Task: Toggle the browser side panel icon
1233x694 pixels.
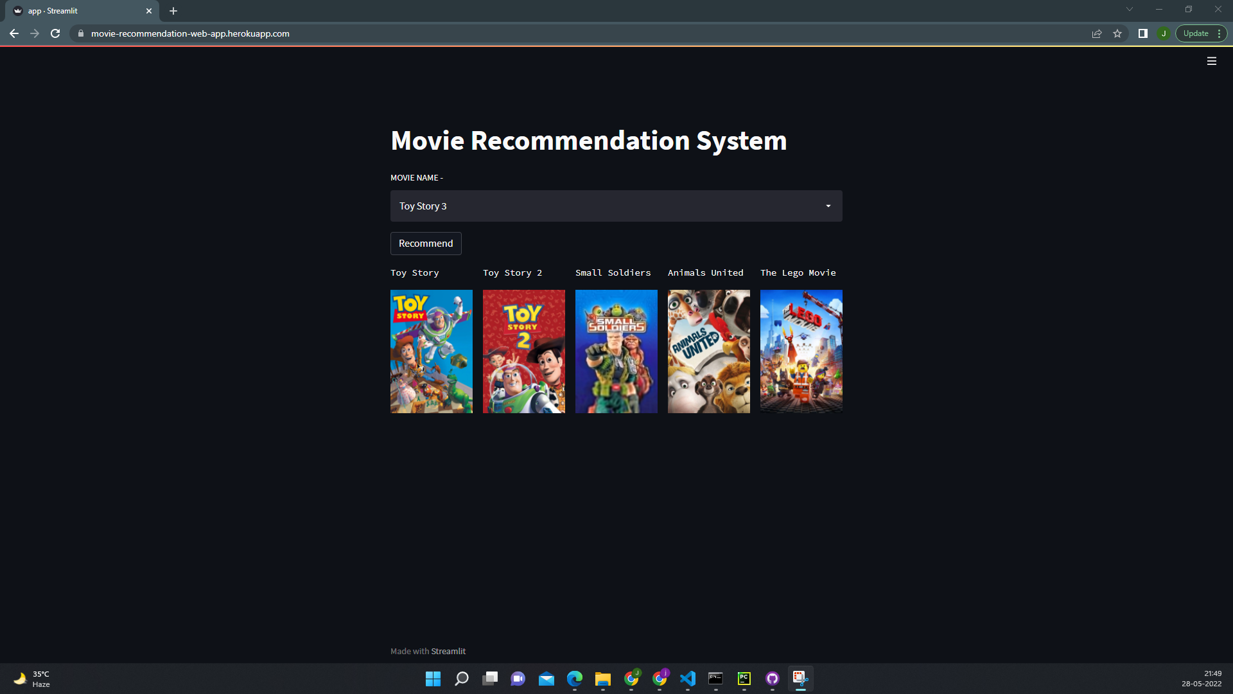Action: pos(1143,33)
